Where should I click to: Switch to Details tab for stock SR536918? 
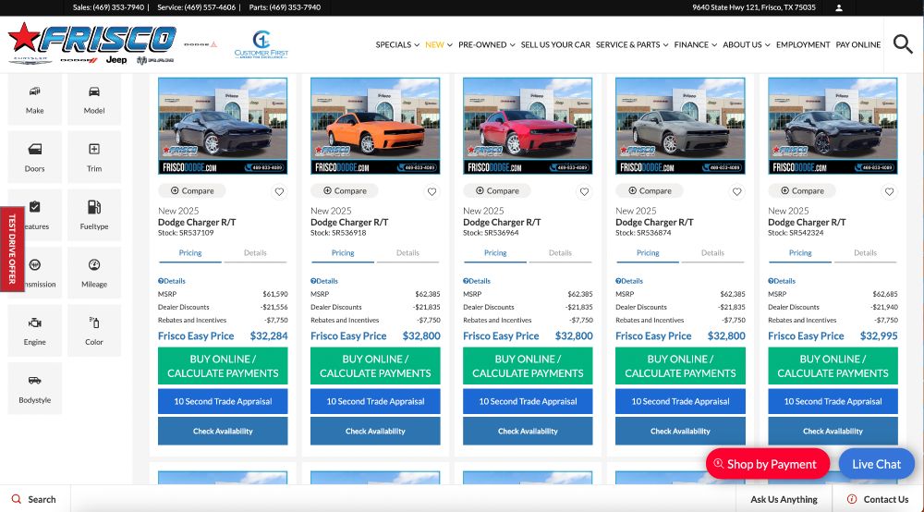click(407, 252)
